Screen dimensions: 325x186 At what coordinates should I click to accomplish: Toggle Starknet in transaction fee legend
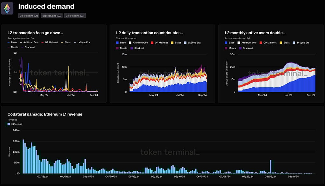pos(28,47)
